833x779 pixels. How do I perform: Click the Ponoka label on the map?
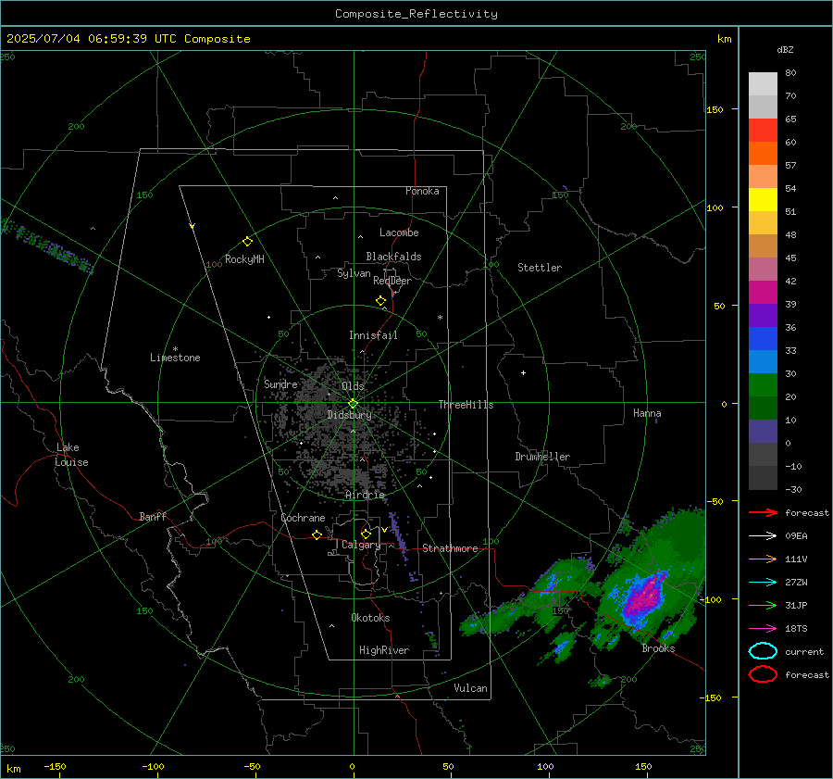point(422,191)
